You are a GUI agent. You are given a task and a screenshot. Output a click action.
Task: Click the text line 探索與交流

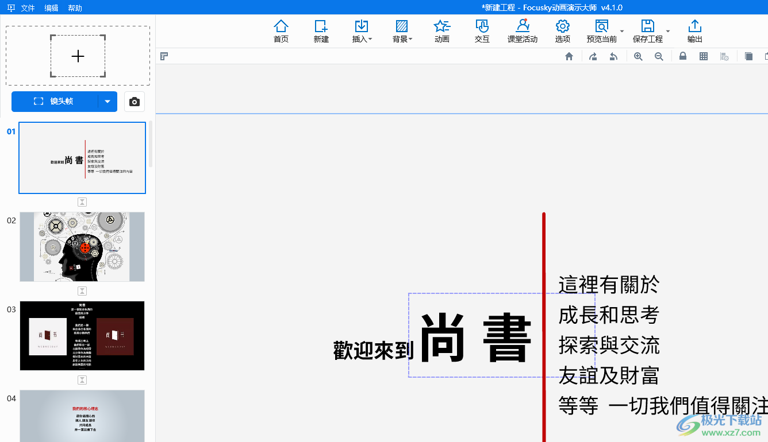[x=609, y=346]
